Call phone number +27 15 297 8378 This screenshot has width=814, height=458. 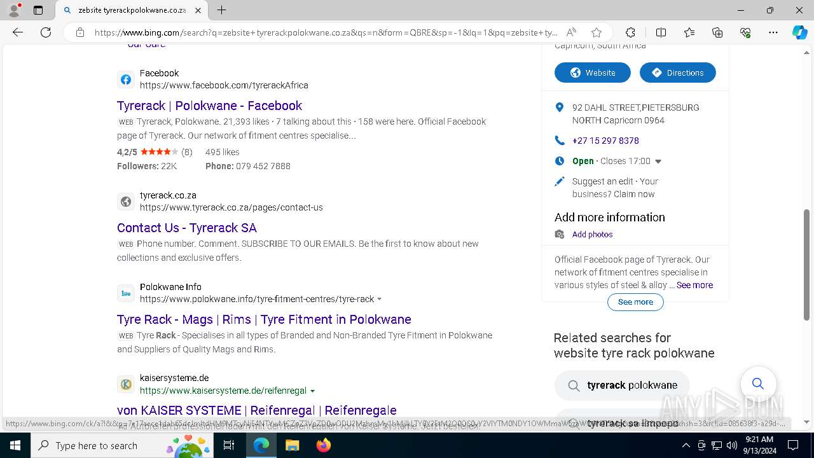tap(605, 141)
